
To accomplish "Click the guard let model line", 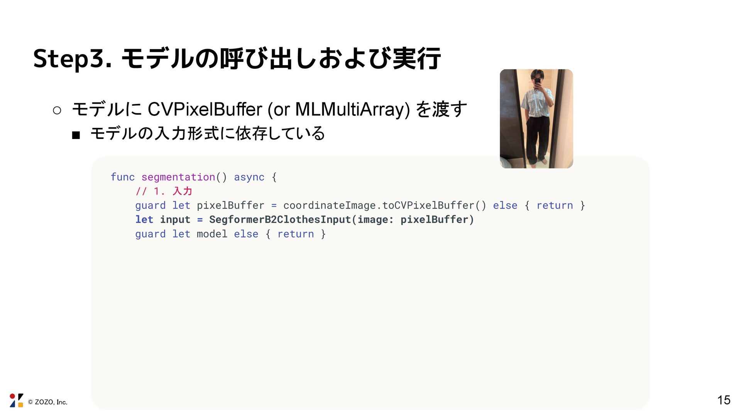I will point(230,234).
